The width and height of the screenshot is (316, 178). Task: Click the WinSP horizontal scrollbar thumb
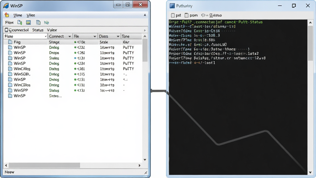tap(44, 166)
